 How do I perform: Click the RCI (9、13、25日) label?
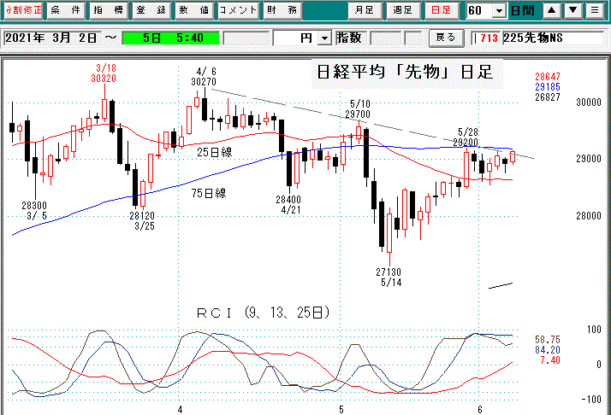click(x=263, y=313)
